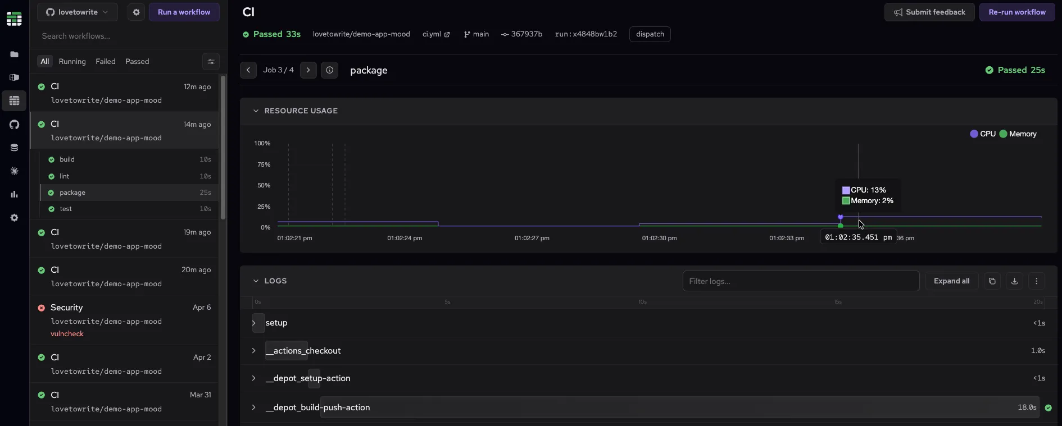Click the gear icon next to lovetowrite

coord(136,12)
